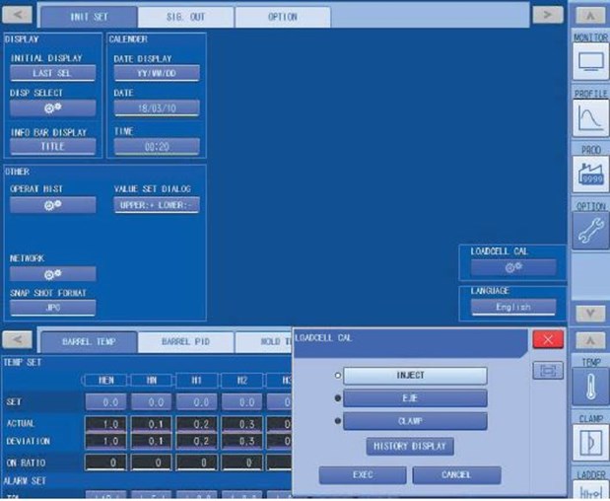
Task: Open the Language English selector
Action: [513, 307]
